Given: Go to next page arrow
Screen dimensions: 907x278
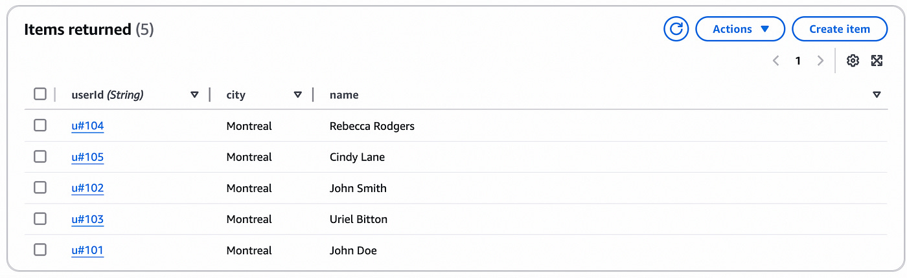Looking at the screenshot, I should [820, 61].
